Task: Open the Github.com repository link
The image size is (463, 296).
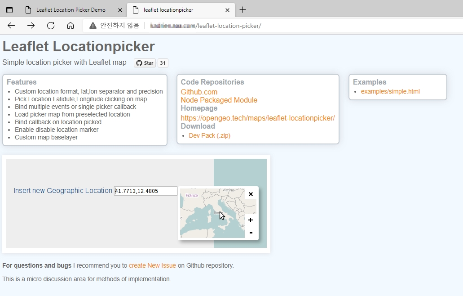Action: point(199,92)
